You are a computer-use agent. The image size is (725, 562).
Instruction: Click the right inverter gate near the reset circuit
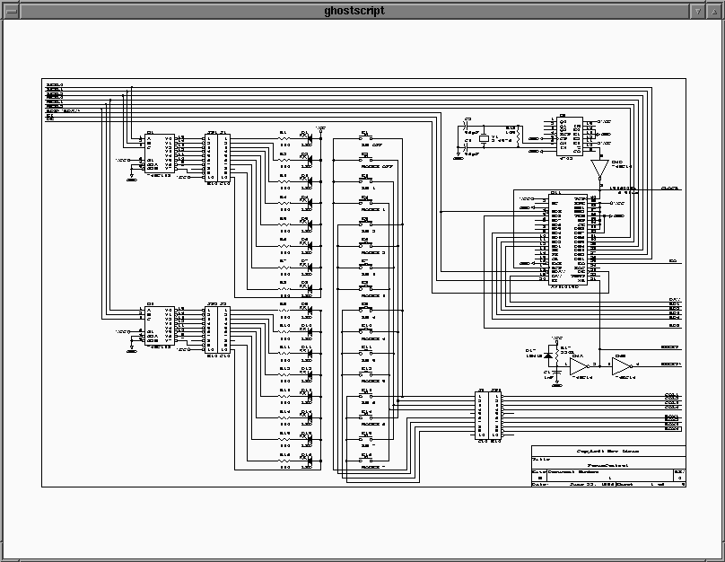[x=621, y=364]
